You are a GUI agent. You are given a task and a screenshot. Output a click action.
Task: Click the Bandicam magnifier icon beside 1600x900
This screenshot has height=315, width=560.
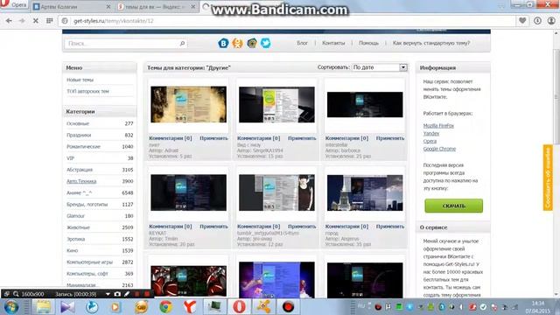[16, 294]
